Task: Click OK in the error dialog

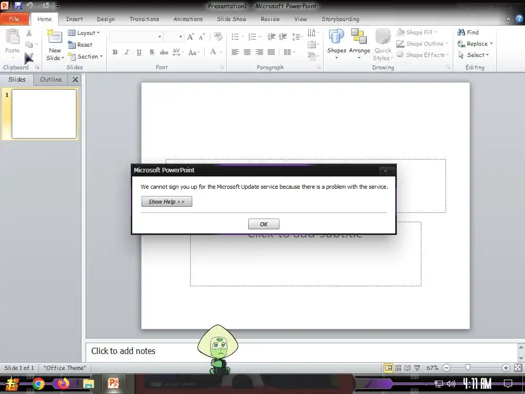Action: coord(264,224)
